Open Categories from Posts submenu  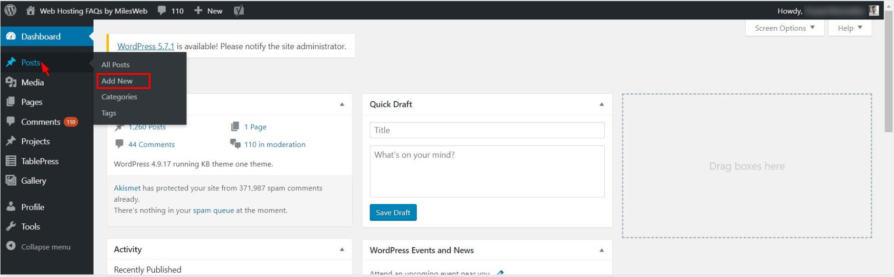pos(119,97)
